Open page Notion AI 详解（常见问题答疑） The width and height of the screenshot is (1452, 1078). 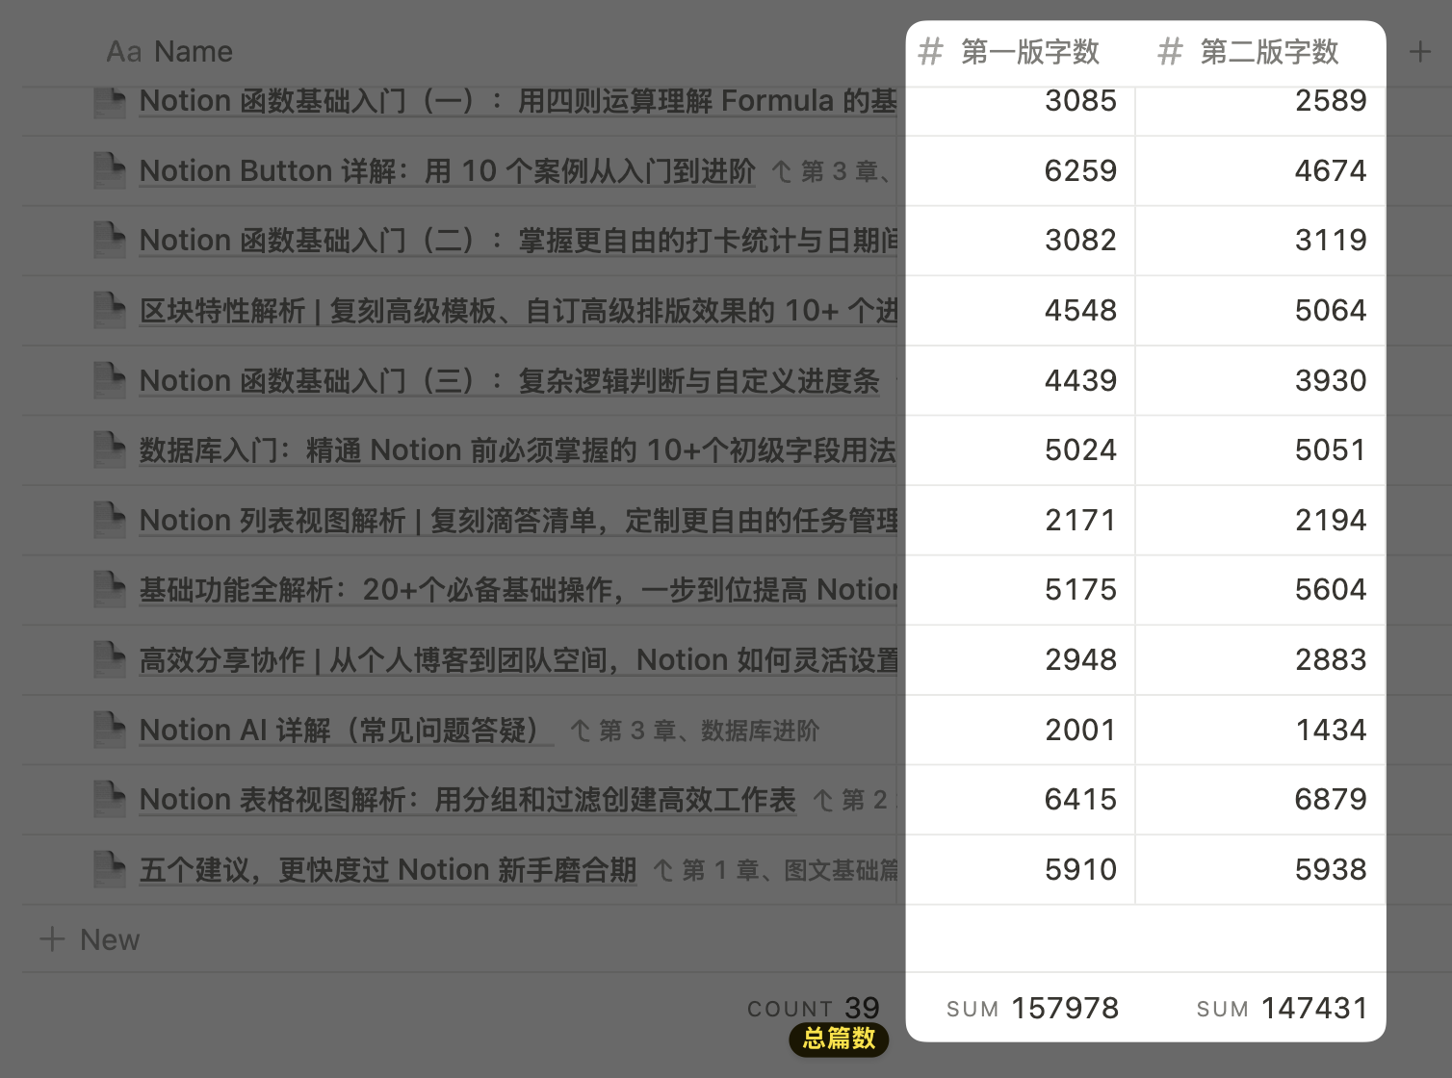click(347, 731)
